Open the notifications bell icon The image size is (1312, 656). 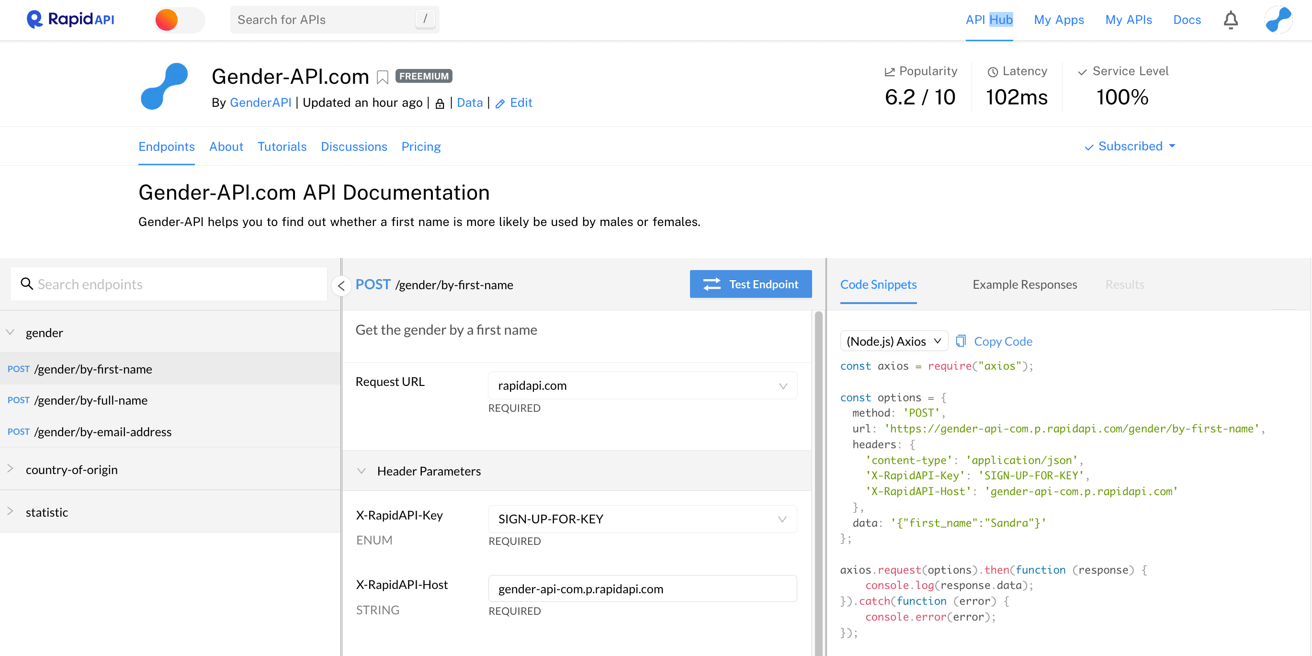point(1231,19)
